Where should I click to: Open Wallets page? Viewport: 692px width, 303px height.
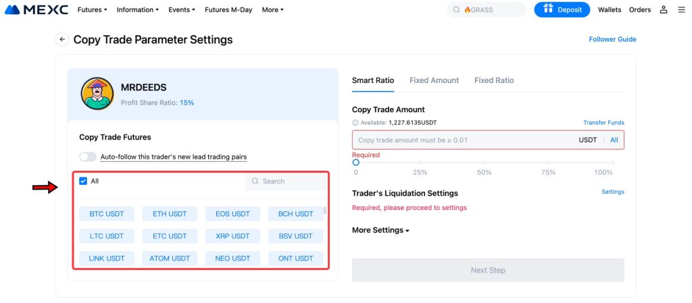tap(610, 9)
